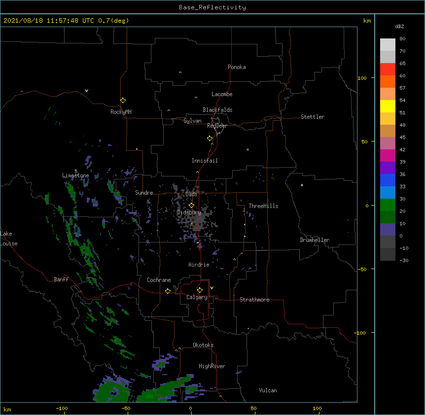This screenshot has width=425, height=415.
Task: Pick the light blue 33–30 dBZ swatch
Action: coord(388,193)
